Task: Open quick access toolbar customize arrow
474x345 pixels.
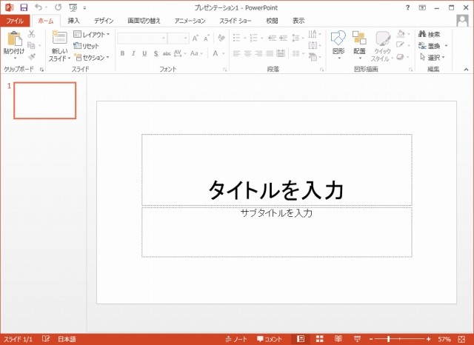Action: pos(85,8)
